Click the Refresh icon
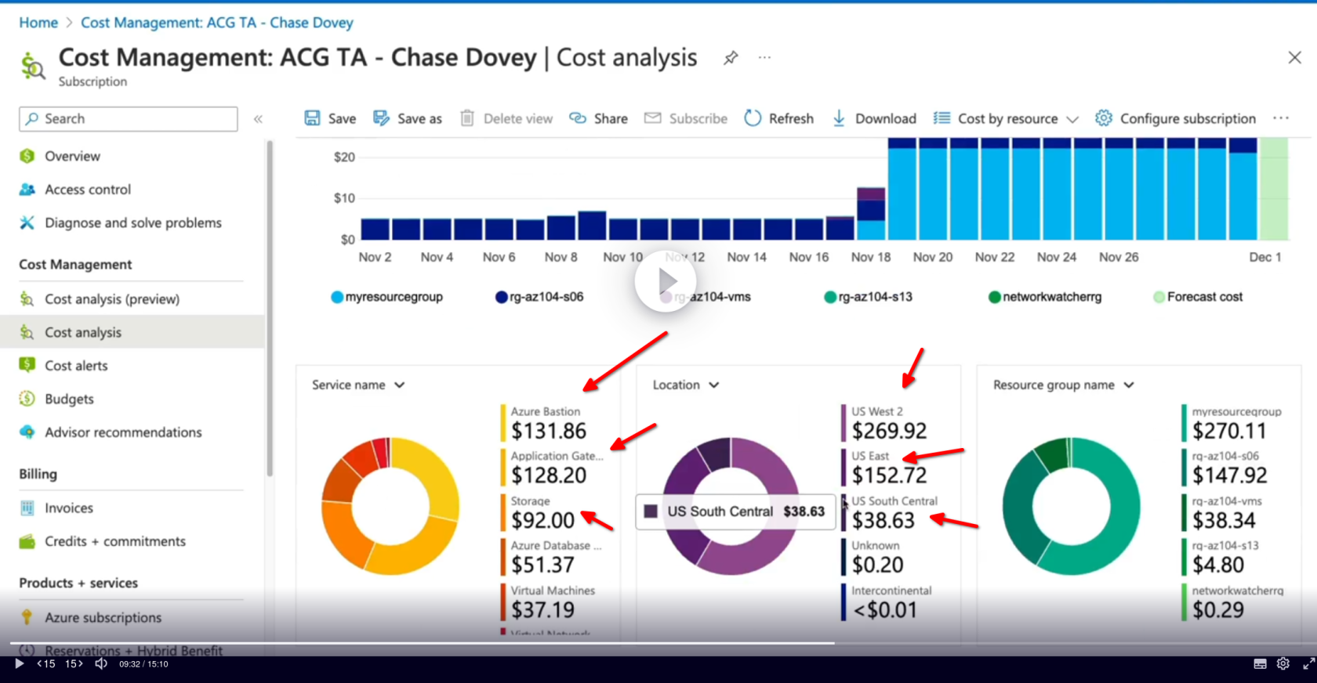The width and height of the screenshot is (1317, 683). click(753, 118)
